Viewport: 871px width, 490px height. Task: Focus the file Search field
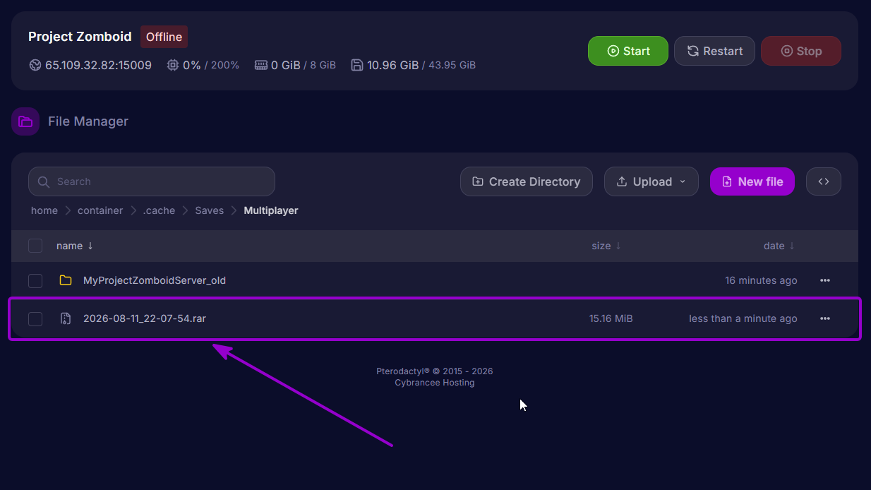(152, 181)
